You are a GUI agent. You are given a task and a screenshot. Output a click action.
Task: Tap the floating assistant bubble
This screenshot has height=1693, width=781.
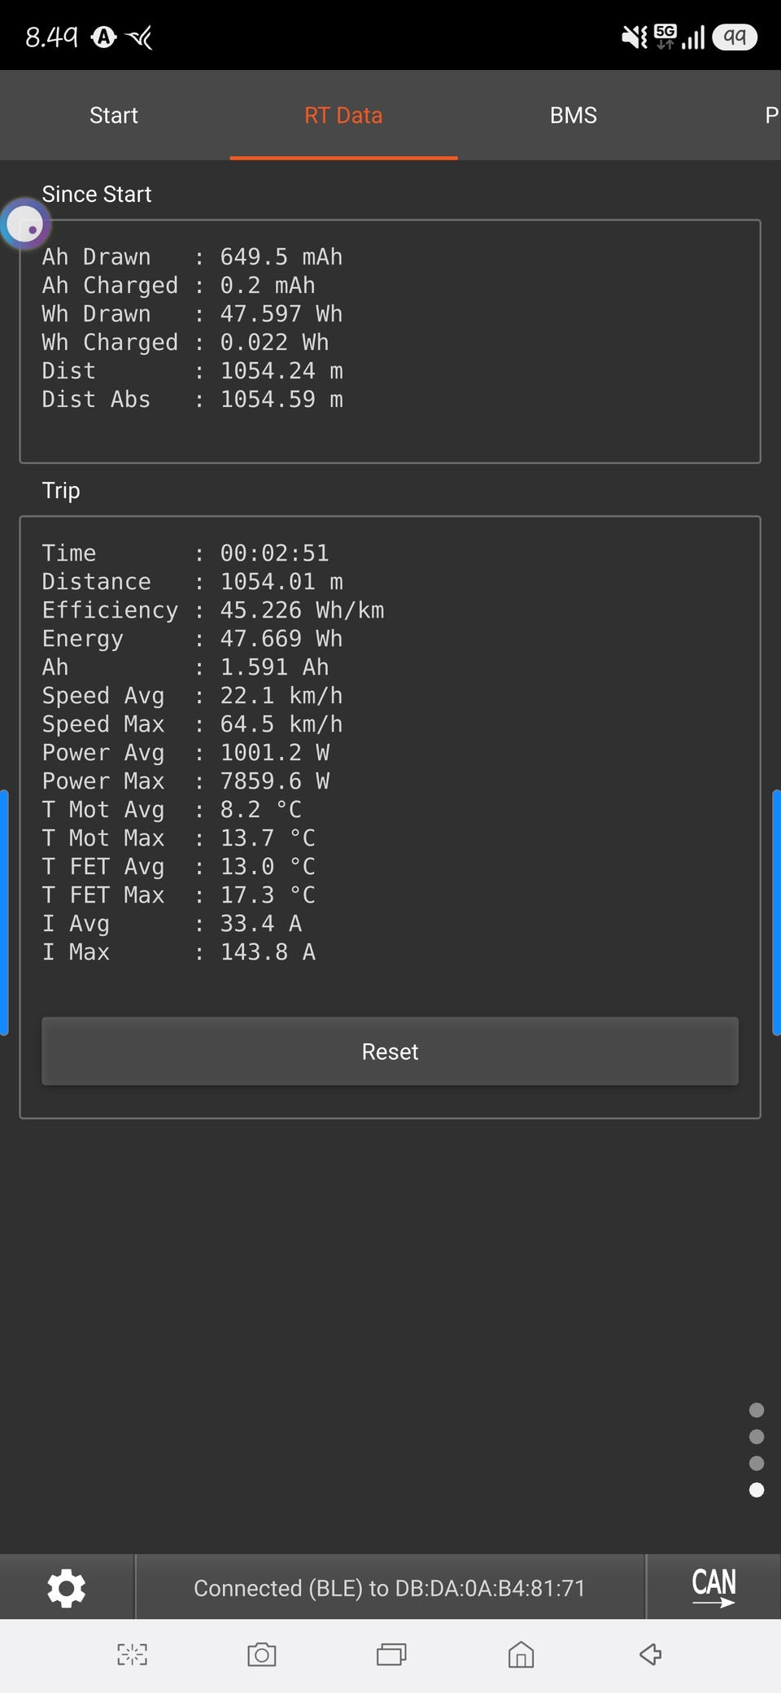pyautogui.click(x=25, y=224)
